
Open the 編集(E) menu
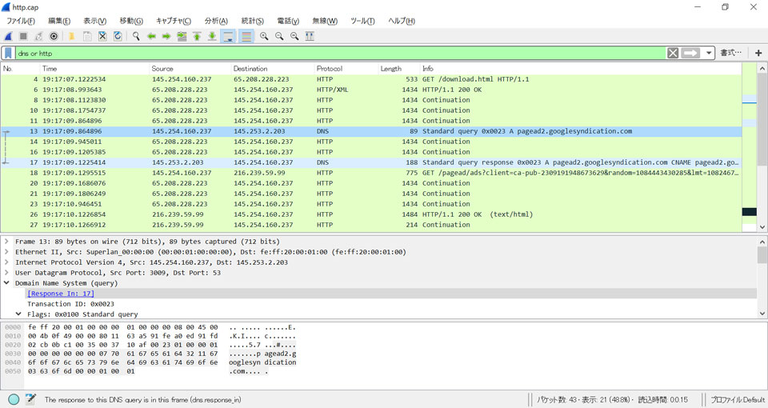[x=59, y=21]
